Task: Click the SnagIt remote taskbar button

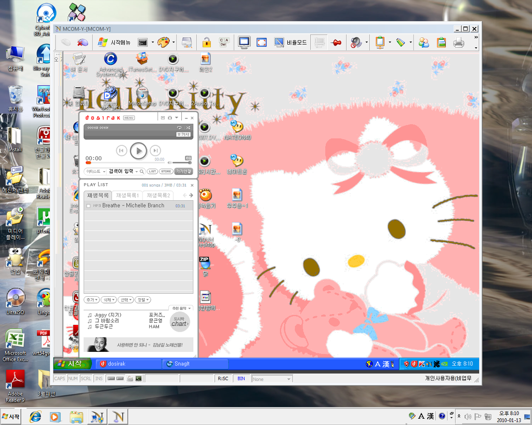Action: click(x=195, y=364)
